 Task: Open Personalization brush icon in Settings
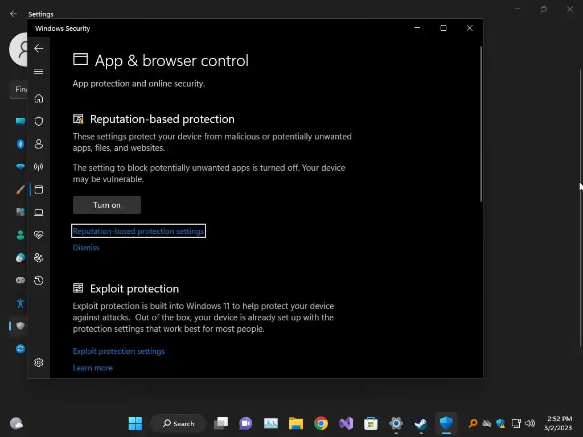(x=20, y=189)
